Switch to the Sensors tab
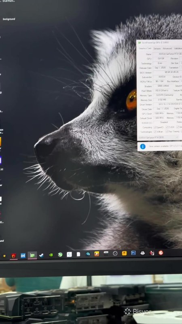The image size is (182, 324). click(x=157, y=49)
